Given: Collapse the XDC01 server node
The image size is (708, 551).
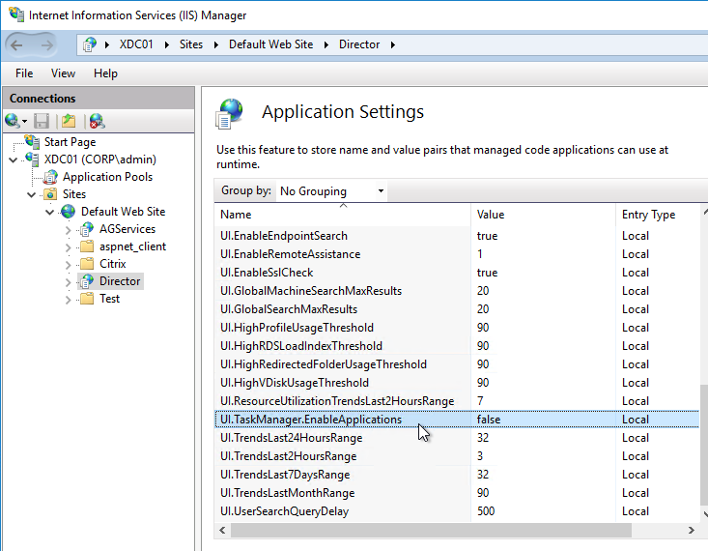Looking at the screenshot, I should (14, 159).
